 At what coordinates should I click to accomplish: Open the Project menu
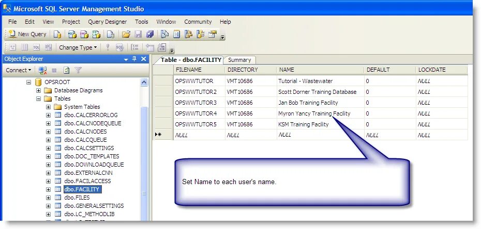coord(71,22)
